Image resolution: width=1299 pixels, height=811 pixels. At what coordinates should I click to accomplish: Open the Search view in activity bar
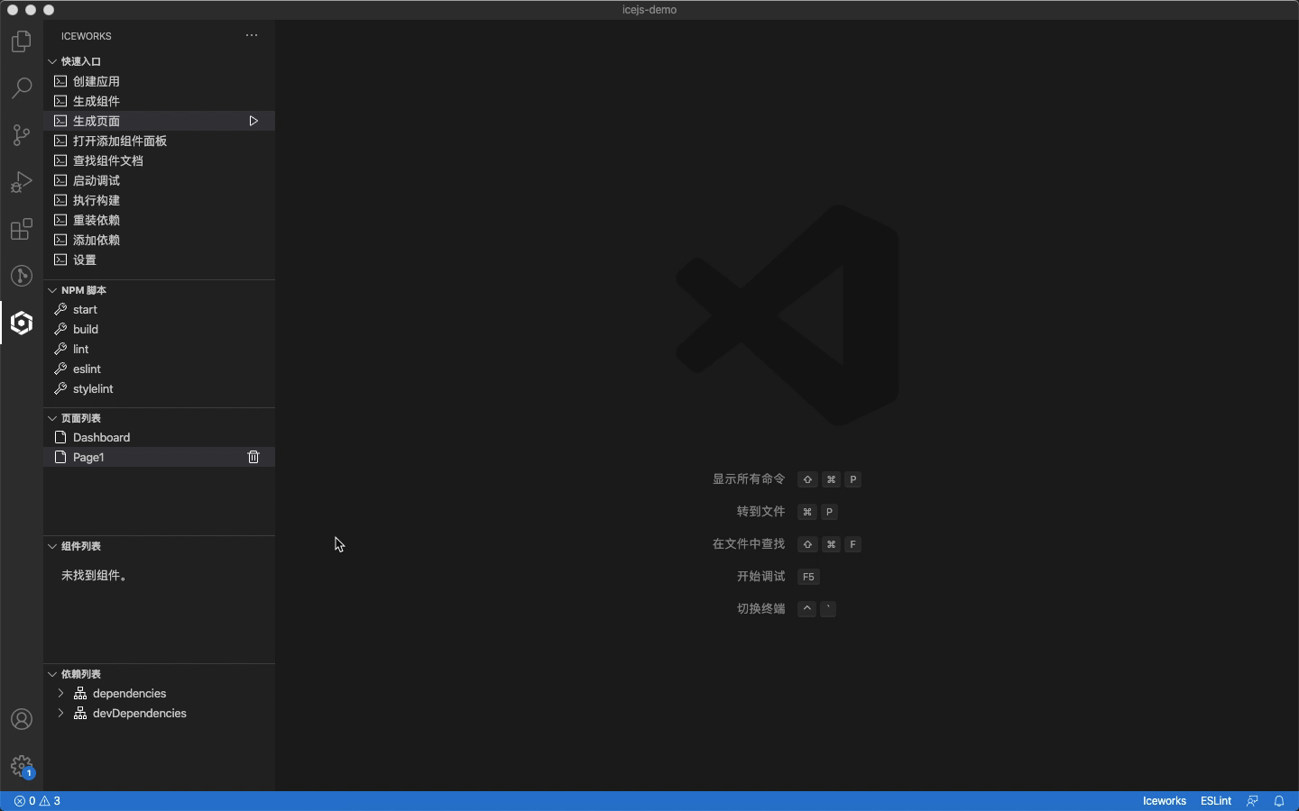click(22, 88)
